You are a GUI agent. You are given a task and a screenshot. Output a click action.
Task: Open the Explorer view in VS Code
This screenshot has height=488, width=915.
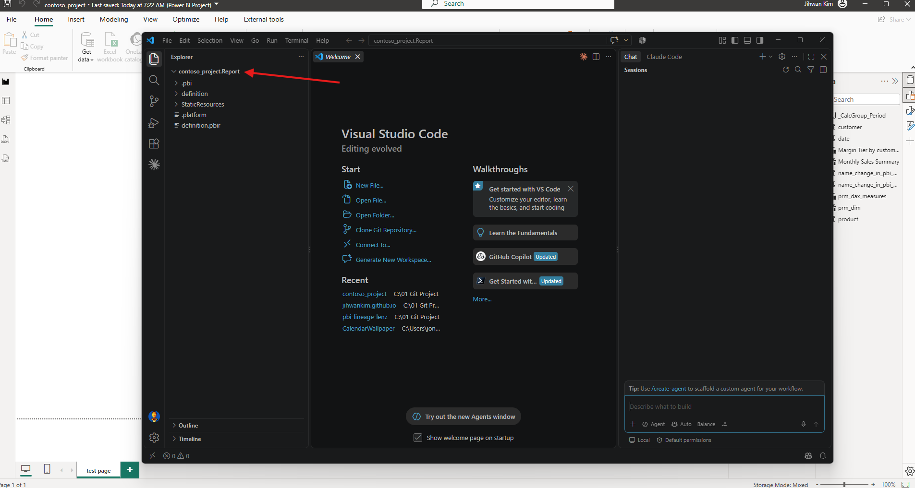click(x=154, y=59)
